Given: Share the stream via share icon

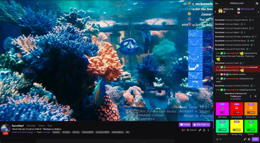Looking at the screenshot, I should (204, 130).
